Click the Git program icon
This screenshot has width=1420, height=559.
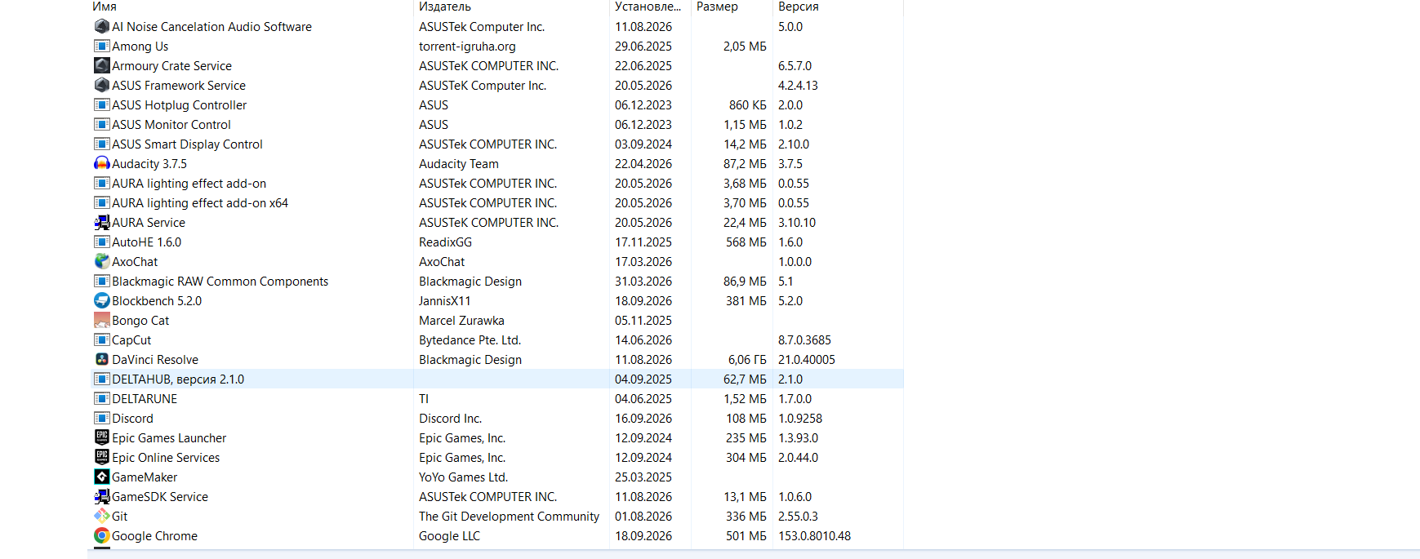point(102,516)
